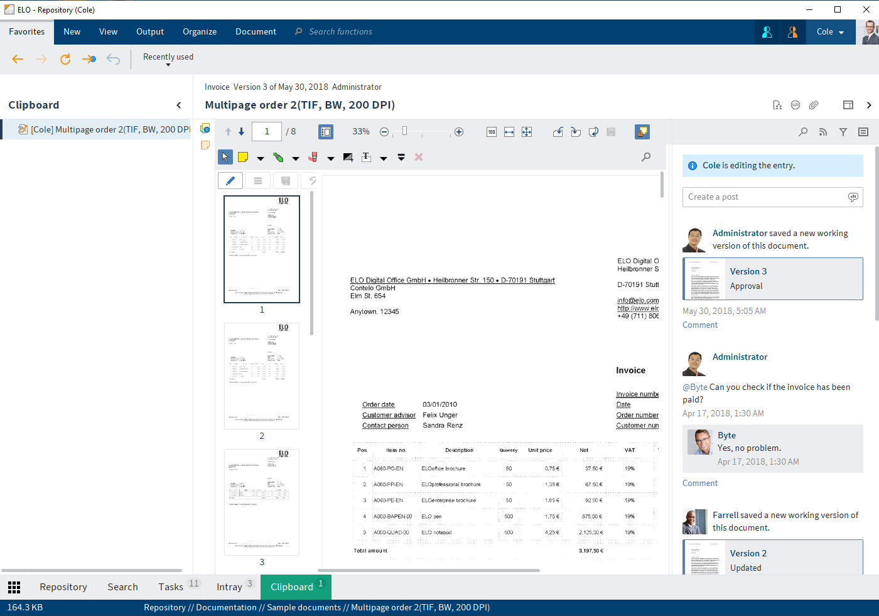Rotate the page left
The height and width of the screenshot is (616, 879).
tap(558, 132)
